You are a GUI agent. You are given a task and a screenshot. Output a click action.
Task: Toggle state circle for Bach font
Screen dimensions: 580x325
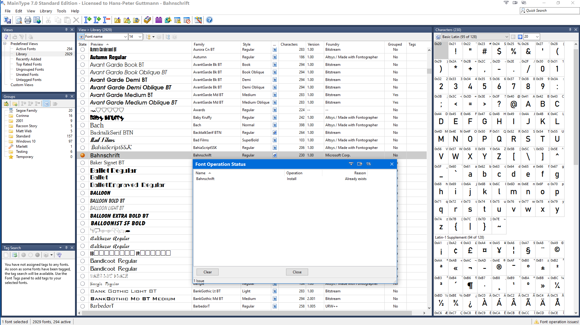pyautogui.click(x=83, y=125)
